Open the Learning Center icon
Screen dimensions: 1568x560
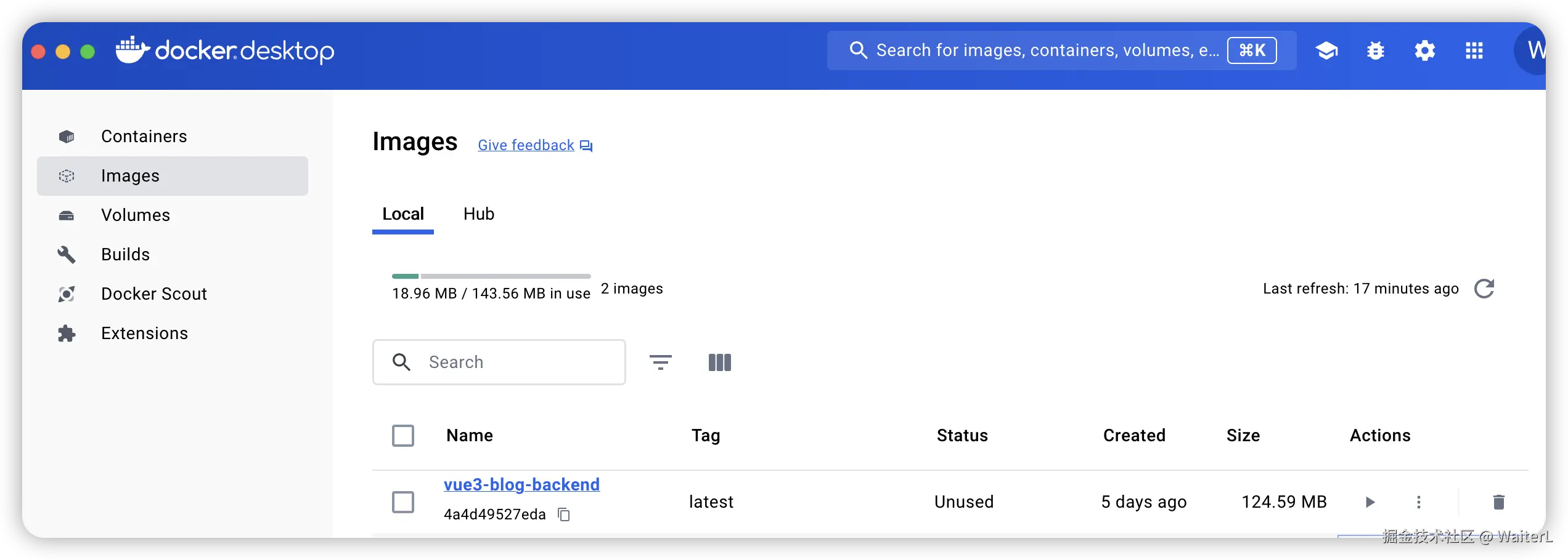pos(1326,50)
